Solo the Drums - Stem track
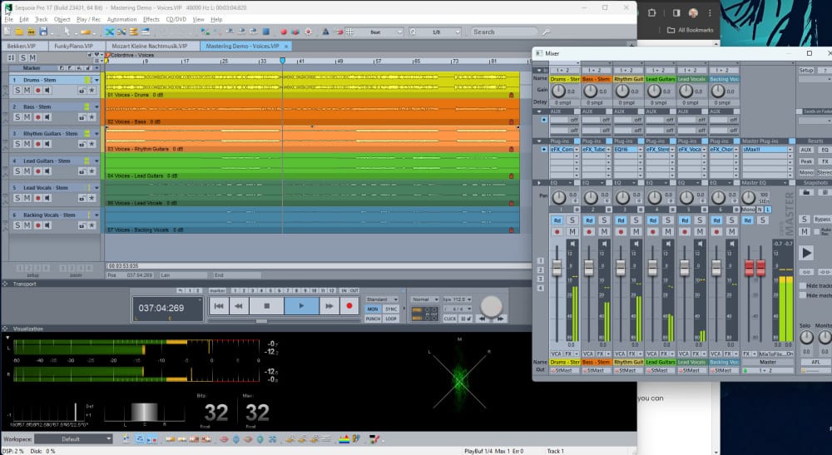This screenshot has width=832, height=455. pyautogui.click(x=17, y=90)
